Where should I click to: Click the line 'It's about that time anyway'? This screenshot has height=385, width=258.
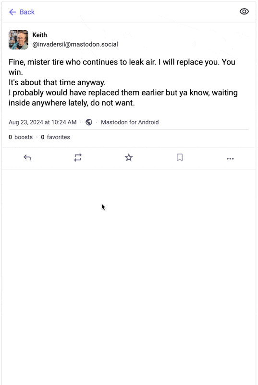[x=57, y=82]
